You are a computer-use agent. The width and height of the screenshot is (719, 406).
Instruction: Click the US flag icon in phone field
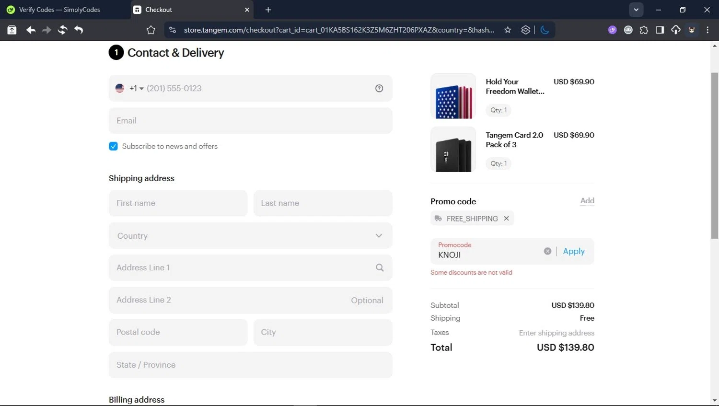point(120,88)
